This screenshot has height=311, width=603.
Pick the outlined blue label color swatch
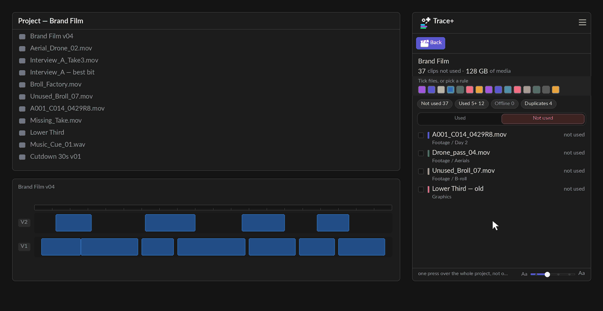click(x=451, y=90)
